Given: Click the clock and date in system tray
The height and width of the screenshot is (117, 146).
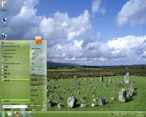Looking at the screenshot, I should coord(140,114).
